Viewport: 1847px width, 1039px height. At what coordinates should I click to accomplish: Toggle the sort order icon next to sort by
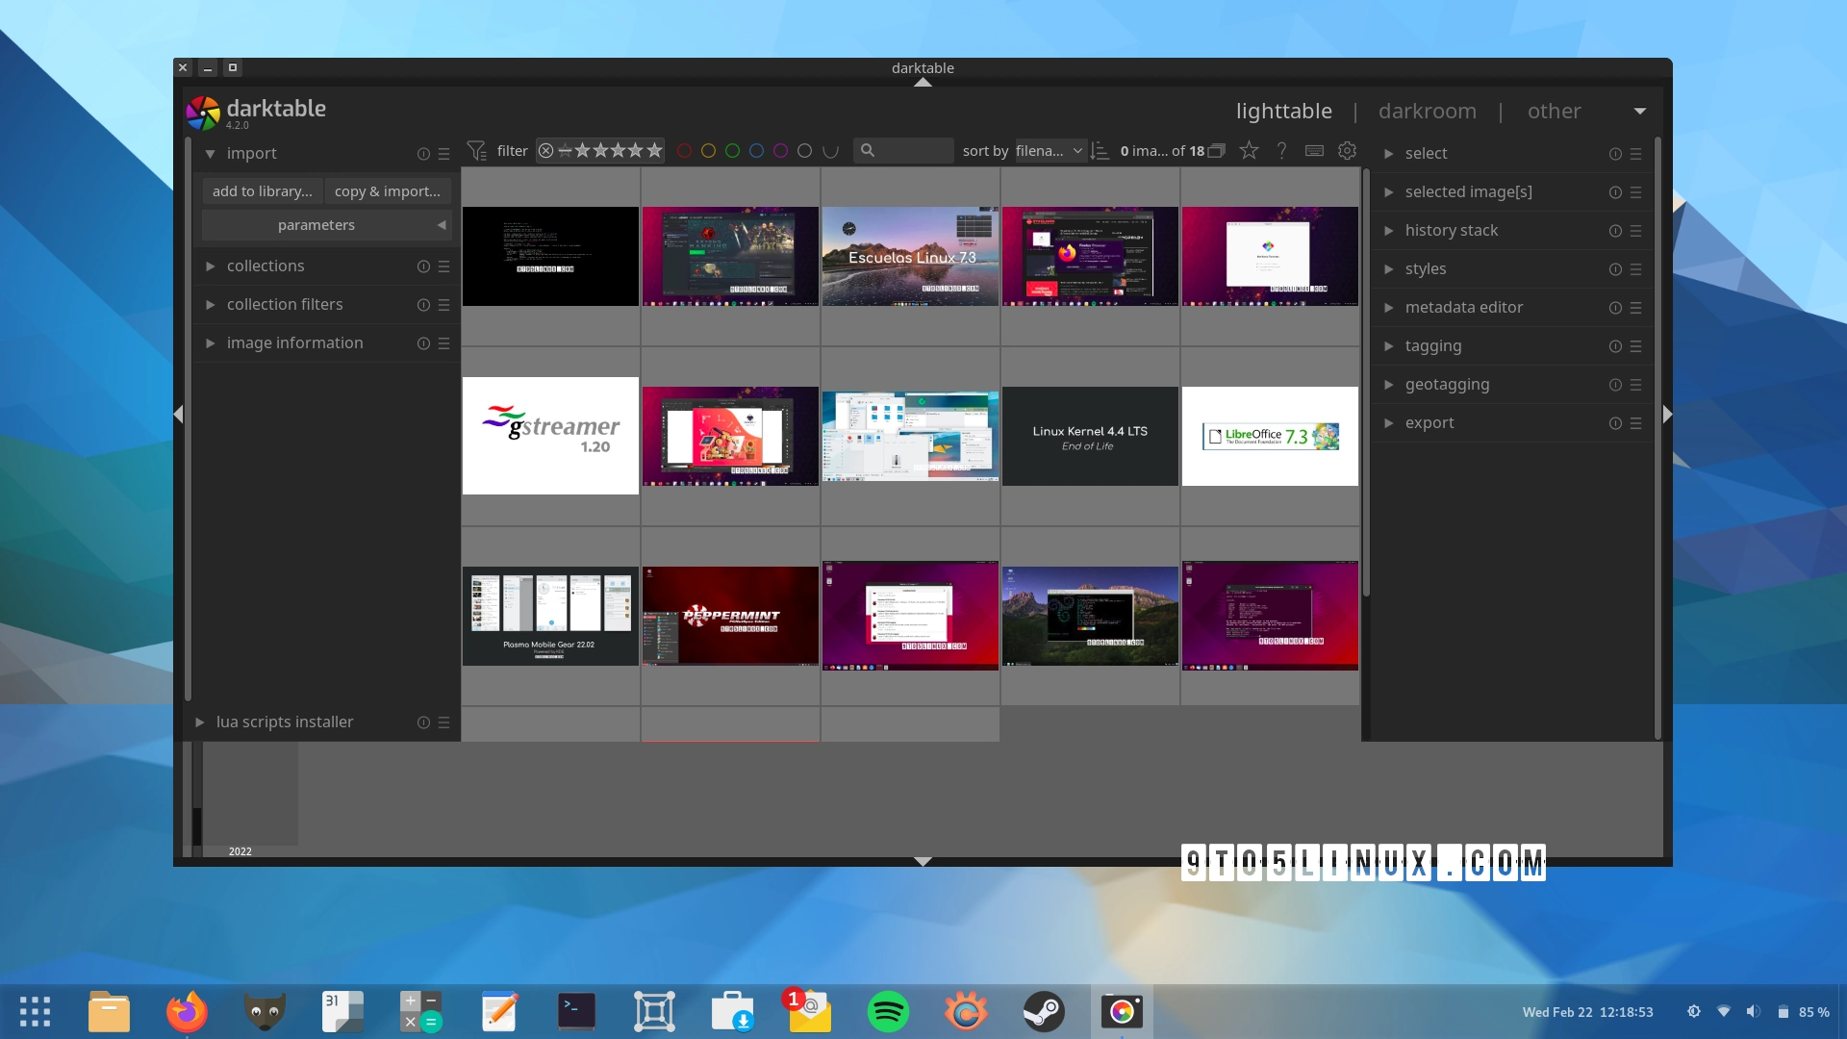1100,151
